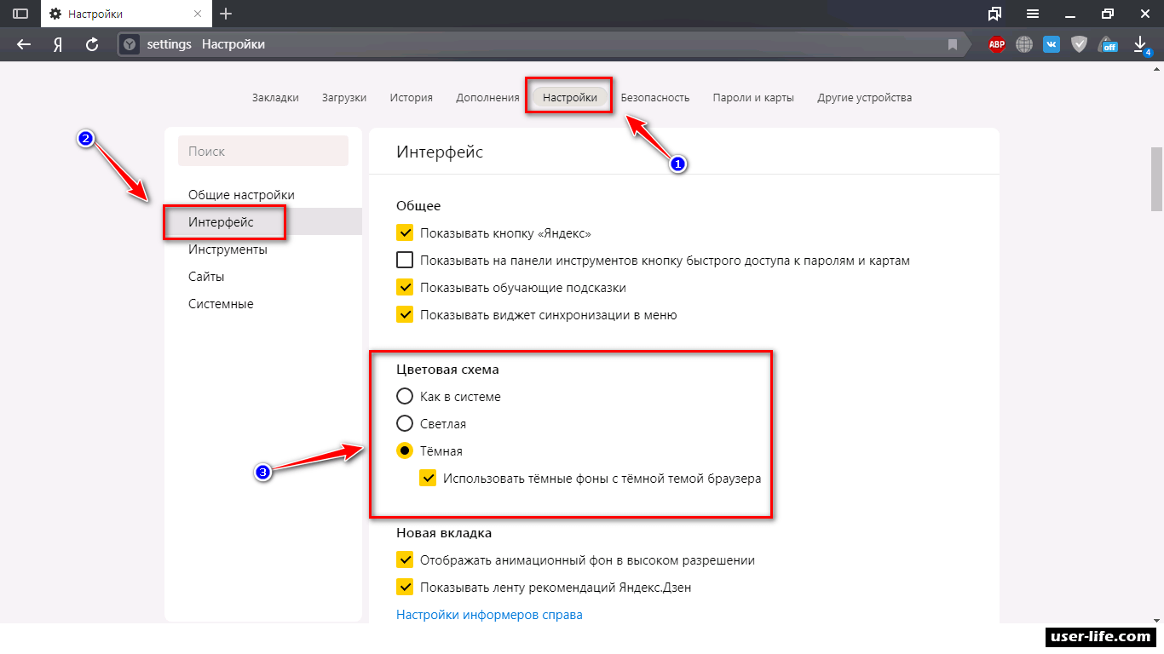Click the page vertical scrollbar thumb

[x=1156, y=178]
